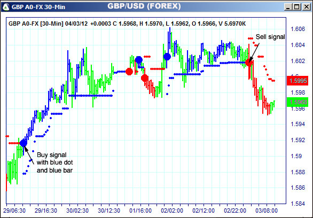Click the 1.604 price axis label

pos(298,45)
